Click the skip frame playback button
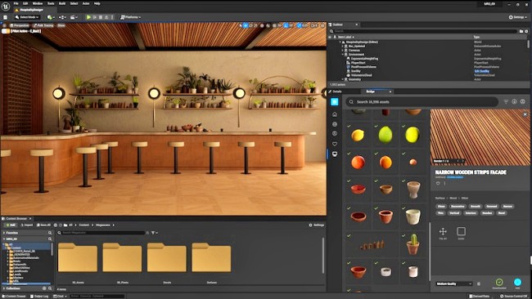Image resolution: width=532 pixels, height=299 pixels. click(95, 17)
